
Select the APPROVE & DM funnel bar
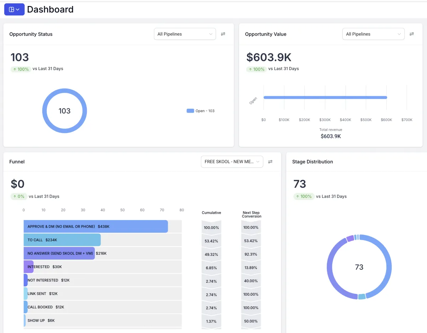pos(96,227)
